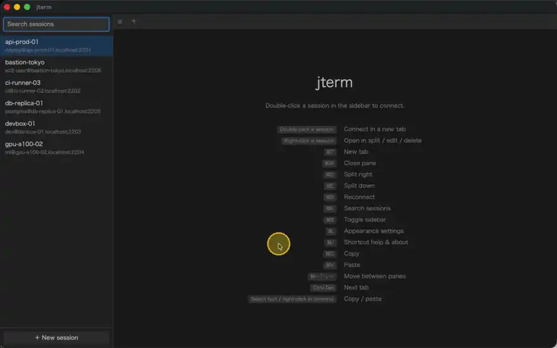Click the 'Reconnect' shortcut label
The image size is (557, 348).
359,197
